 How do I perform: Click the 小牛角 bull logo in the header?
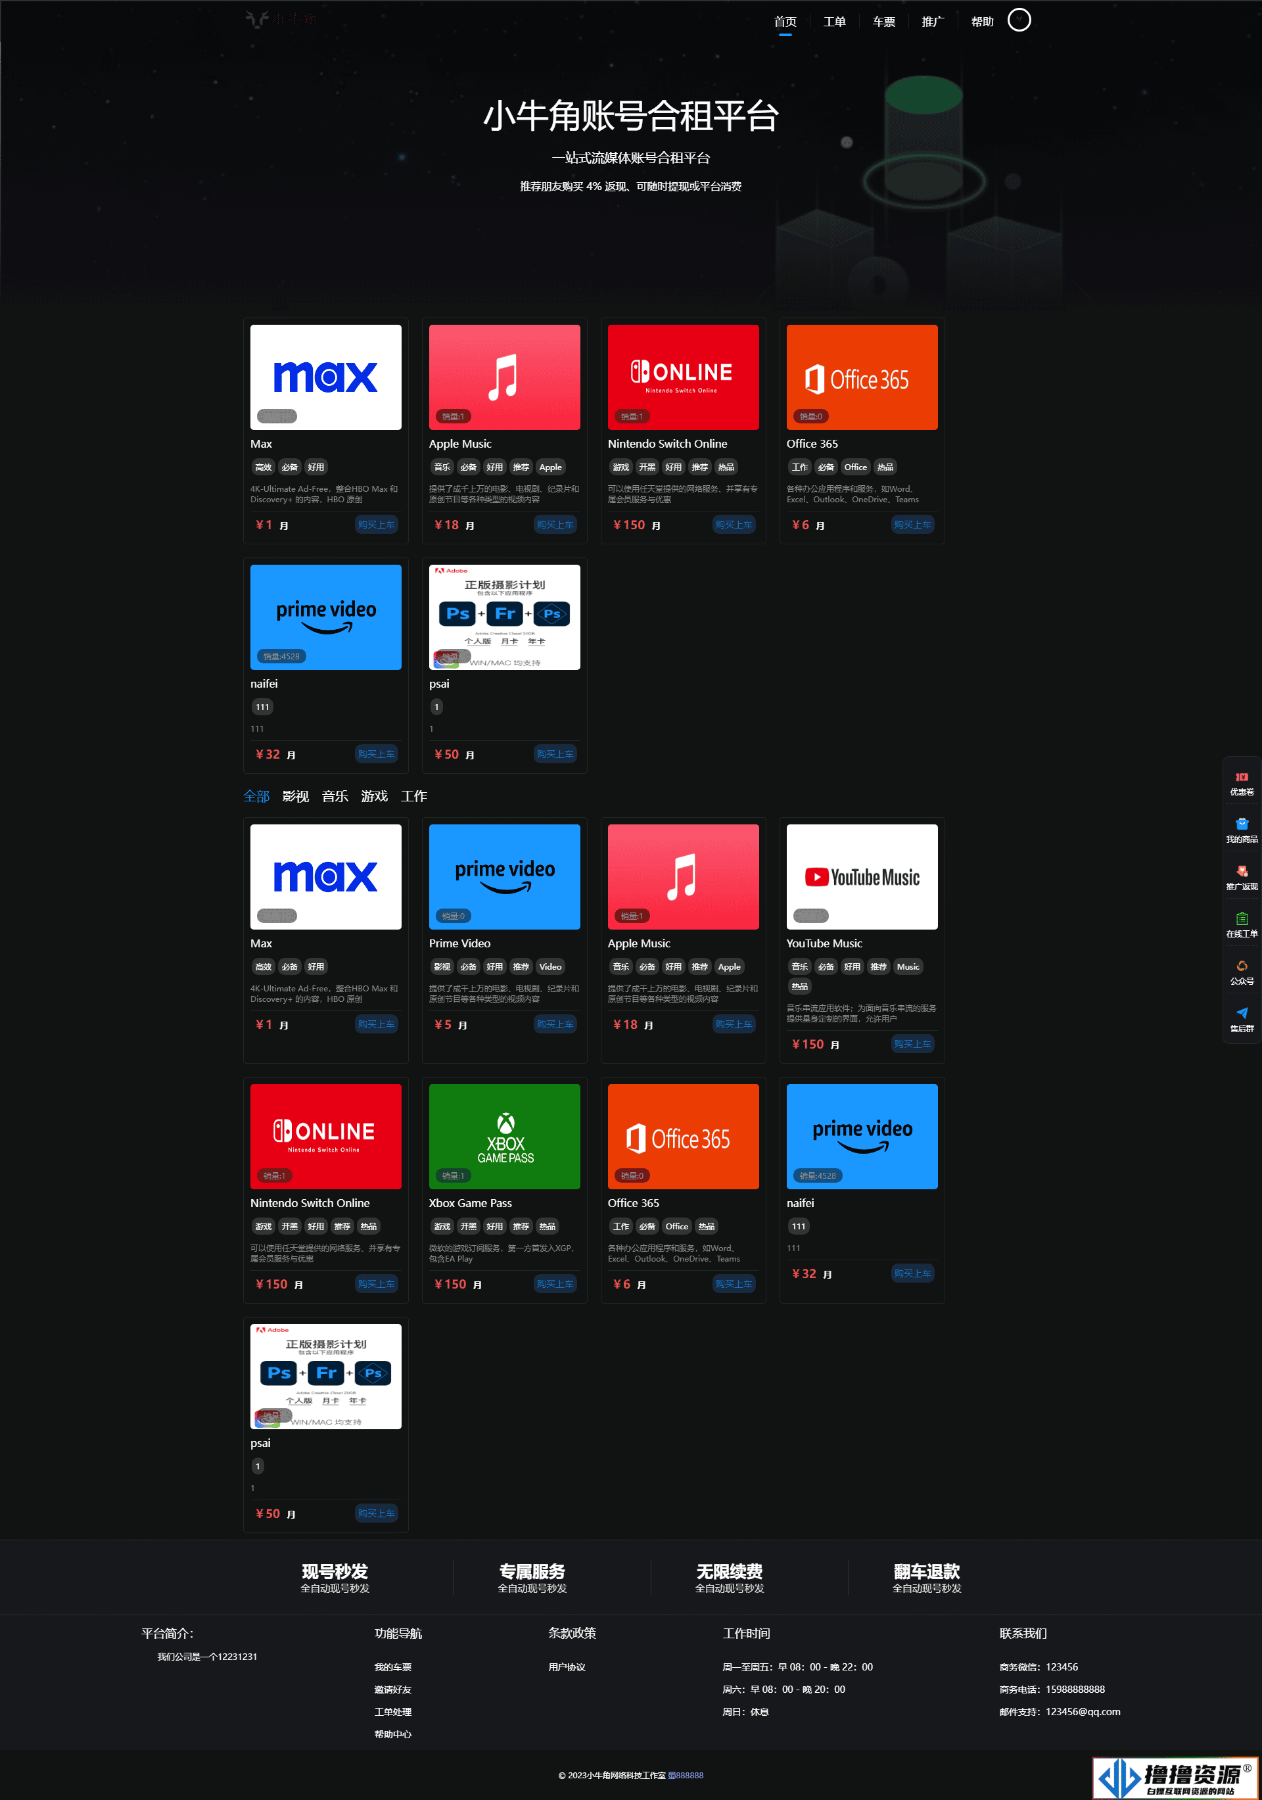point(281,18)
